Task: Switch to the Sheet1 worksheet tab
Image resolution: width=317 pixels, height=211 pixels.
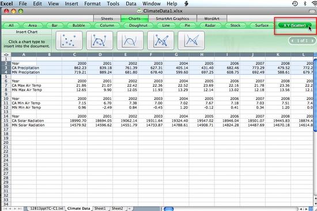Action: click(x=100, y=208)
